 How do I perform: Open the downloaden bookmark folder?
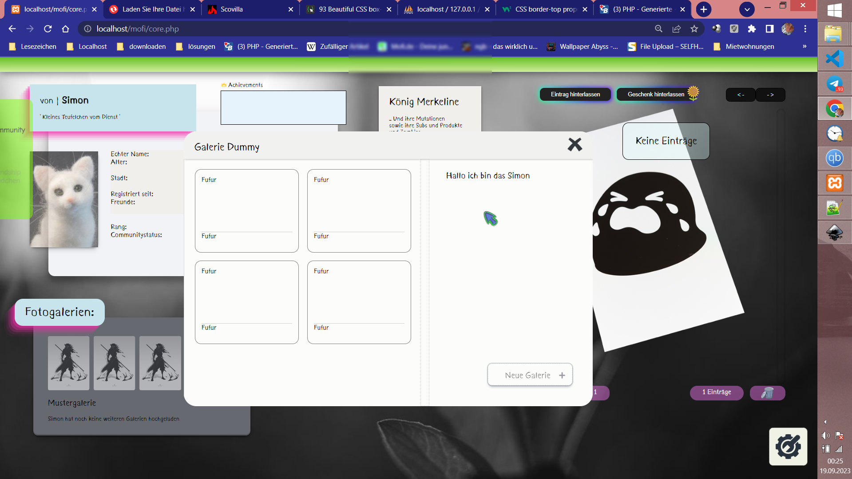pos(142,47)
